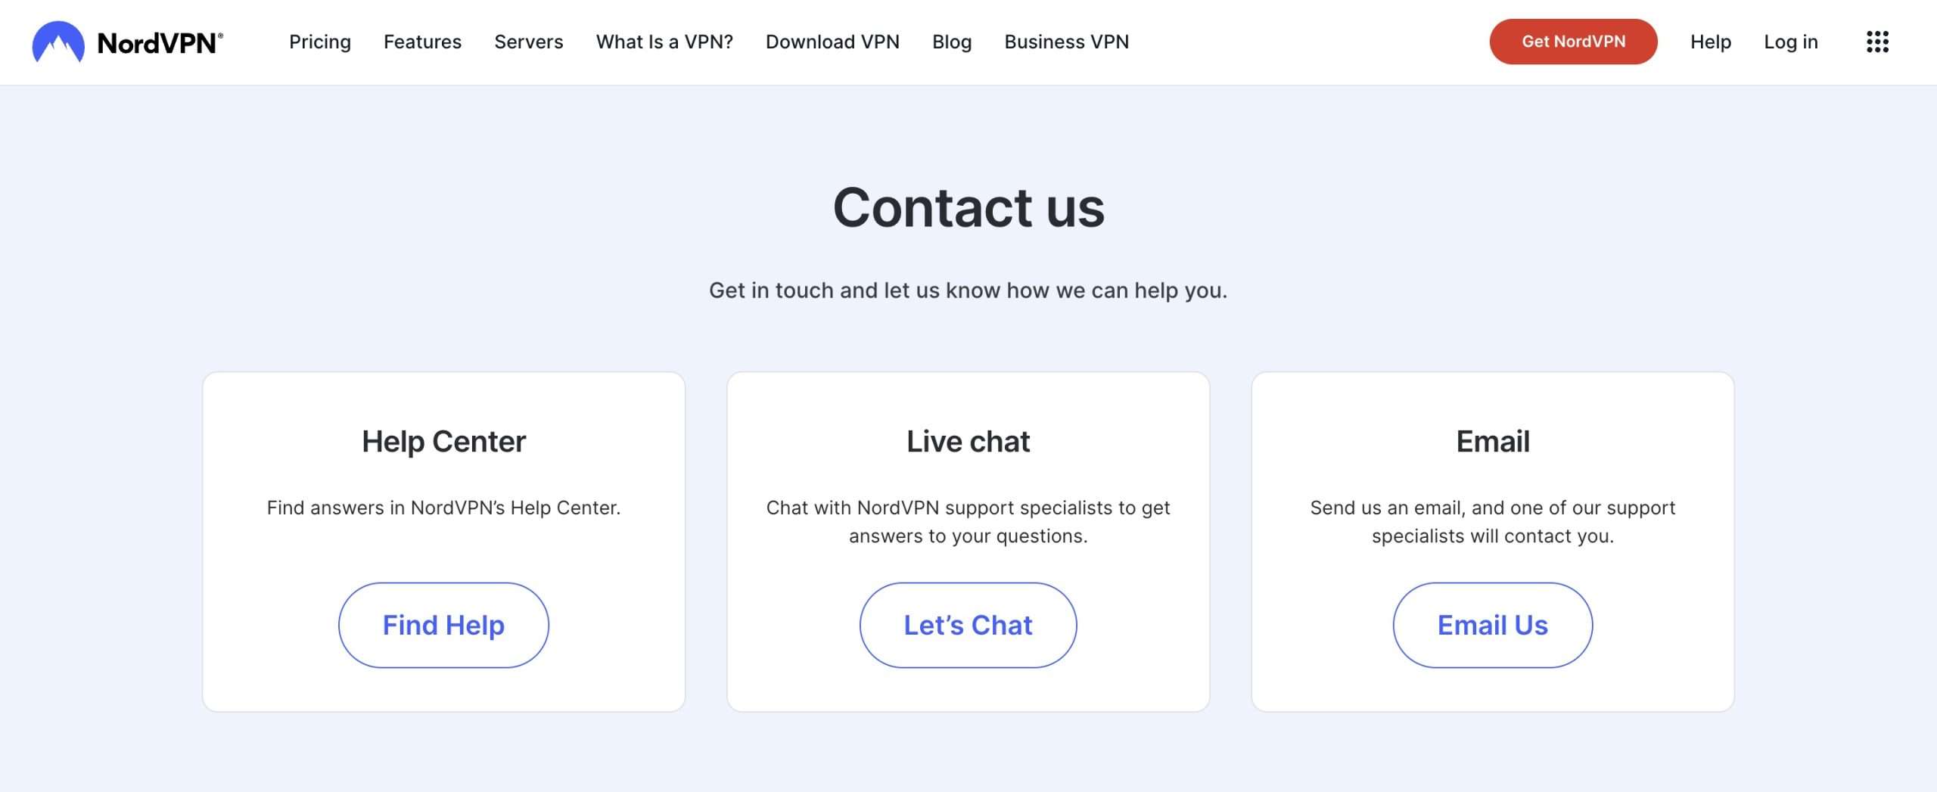This screenshot has height=792, width=1937.
Task: Open the Pricing page
Action: point(320,42)
